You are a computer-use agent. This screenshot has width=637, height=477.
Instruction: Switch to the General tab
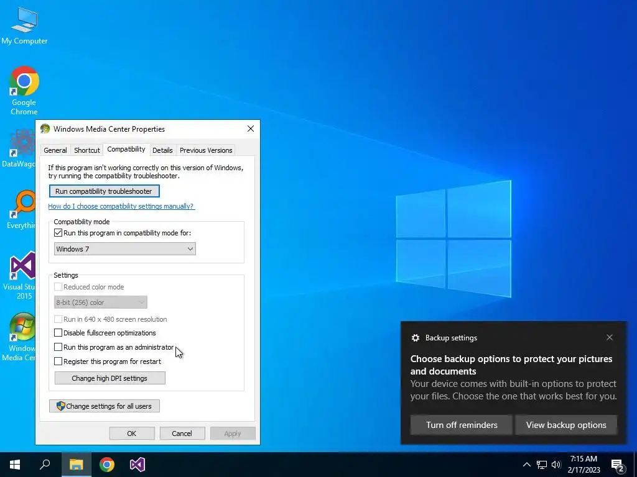tap(55, 150)
